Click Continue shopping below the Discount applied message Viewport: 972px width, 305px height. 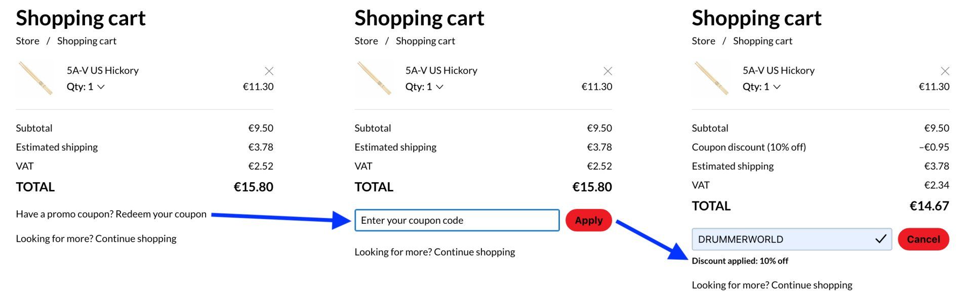(x=812, y=285)
